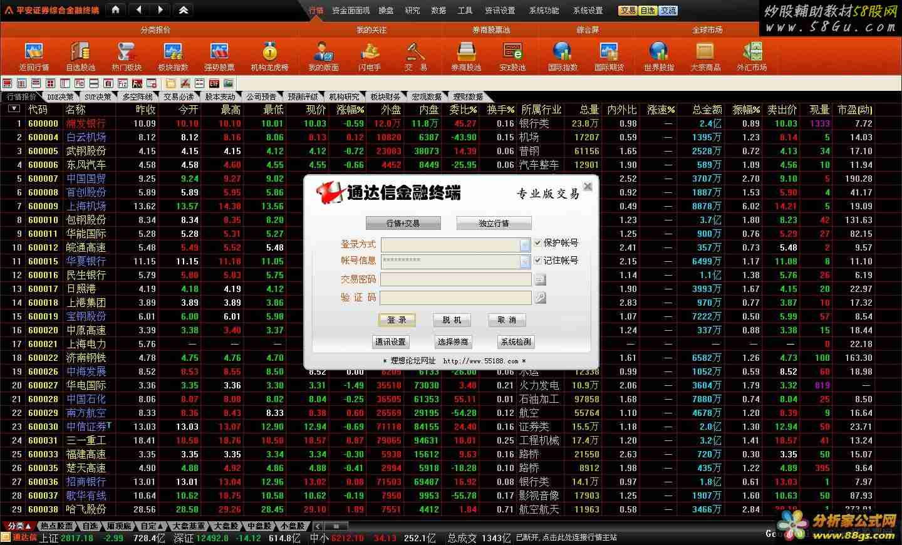Image resolution: width=902 pixels, height=545 pixels.
Task: Open the 我的版面 icon
Action: pos(323,56)
